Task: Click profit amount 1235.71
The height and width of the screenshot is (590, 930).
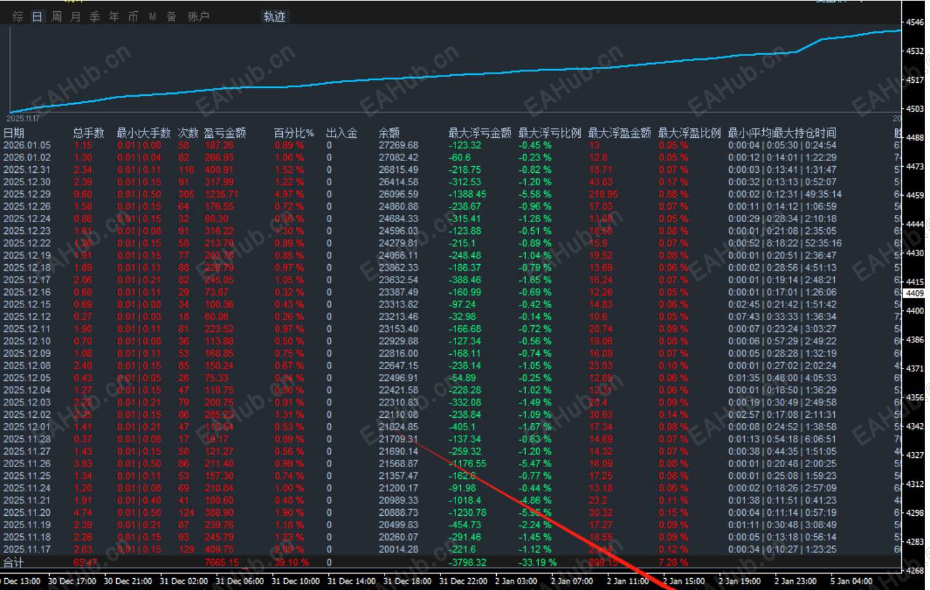Action: (x=221, y=194)
